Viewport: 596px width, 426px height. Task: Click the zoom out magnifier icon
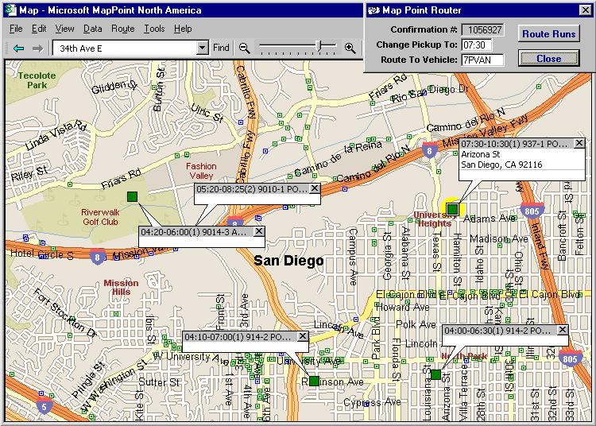pos(245,48)
